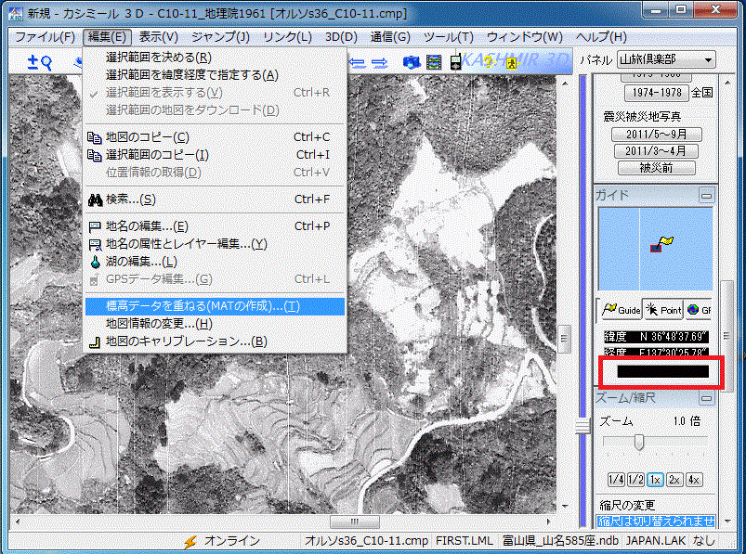Toggle the 2x map scale button
The image size is (746, 554).
click(674, 480)
